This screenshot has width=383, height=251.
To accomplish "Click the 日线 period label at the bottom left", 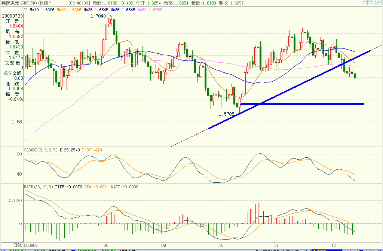I will click(18, 245).
